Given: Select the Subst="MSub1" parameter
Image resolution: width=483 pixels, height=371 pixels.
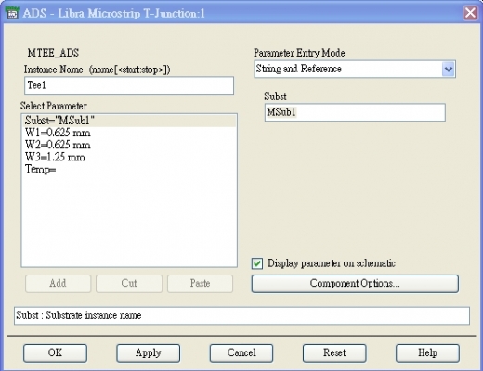Looking at the screenshot, I should click(128, 121).
